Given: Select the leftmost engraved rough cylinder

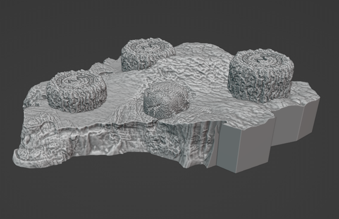Looking at the screenshot, I should [76, 91].
